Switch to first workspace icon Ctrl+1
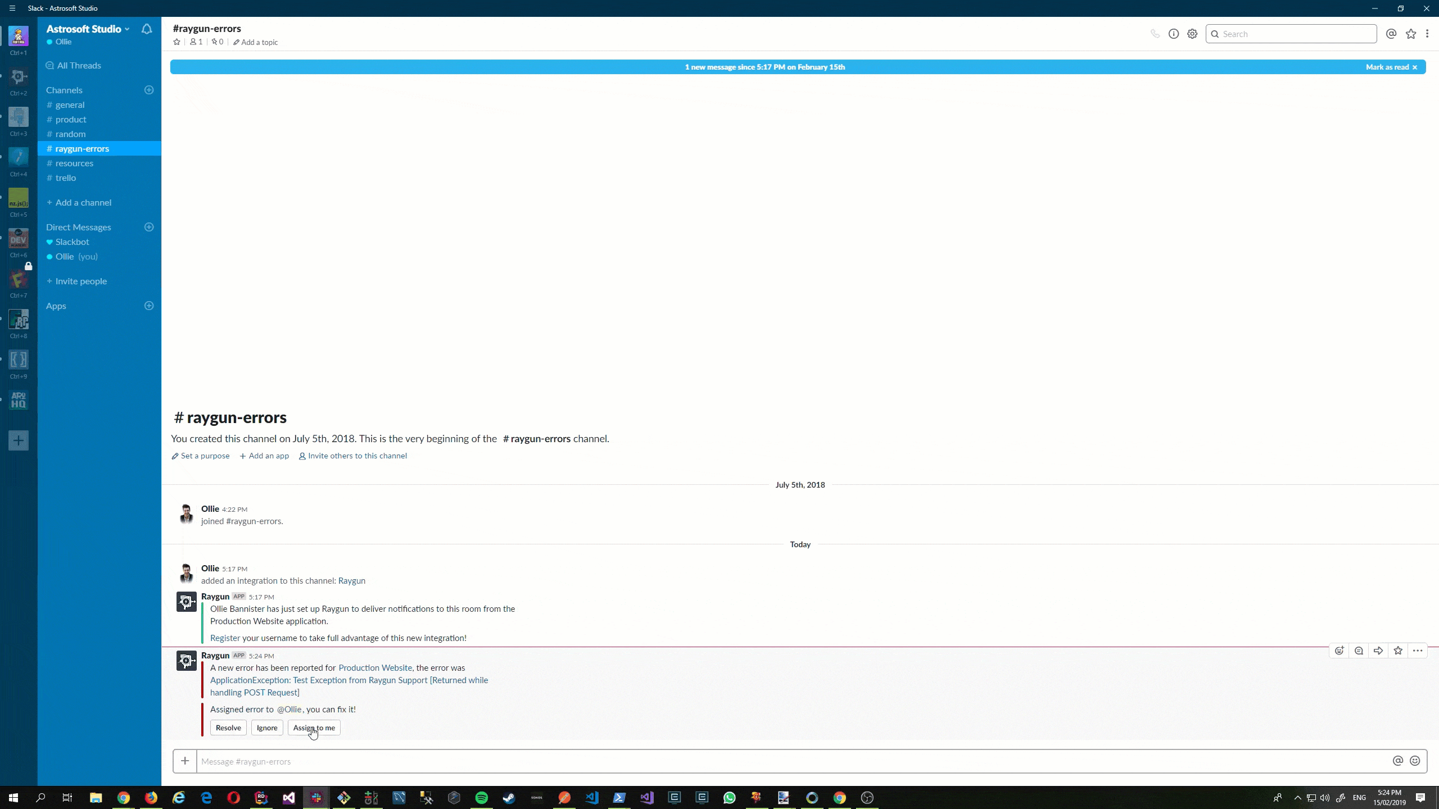 [x=19, y=37]
